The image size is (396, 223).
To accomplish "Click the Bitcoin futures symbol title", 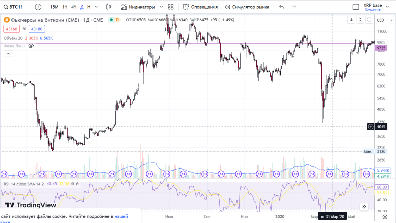I will (x=57, y=20).
